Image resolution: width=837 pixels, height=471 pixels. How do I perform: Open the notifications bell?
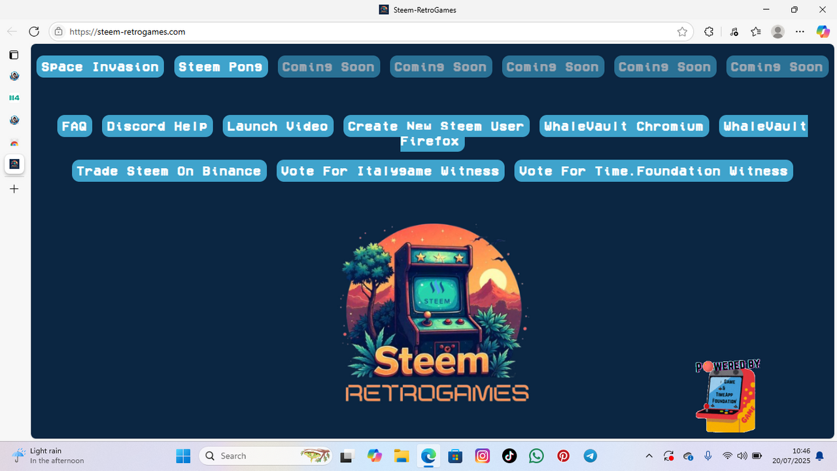[819, 456]
